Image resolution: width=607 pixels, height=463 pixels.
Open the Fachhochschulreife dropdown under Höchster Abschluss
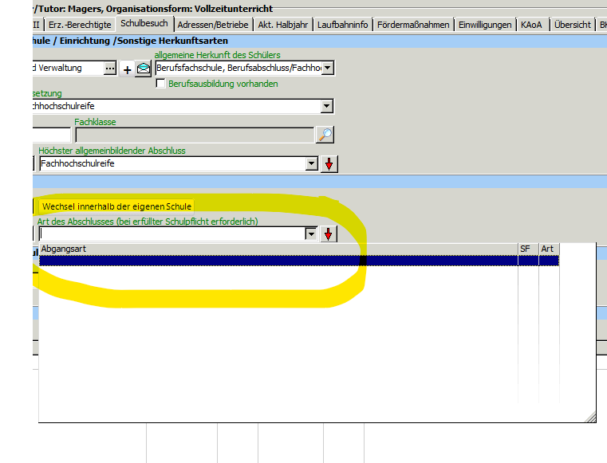coord(311,164)
